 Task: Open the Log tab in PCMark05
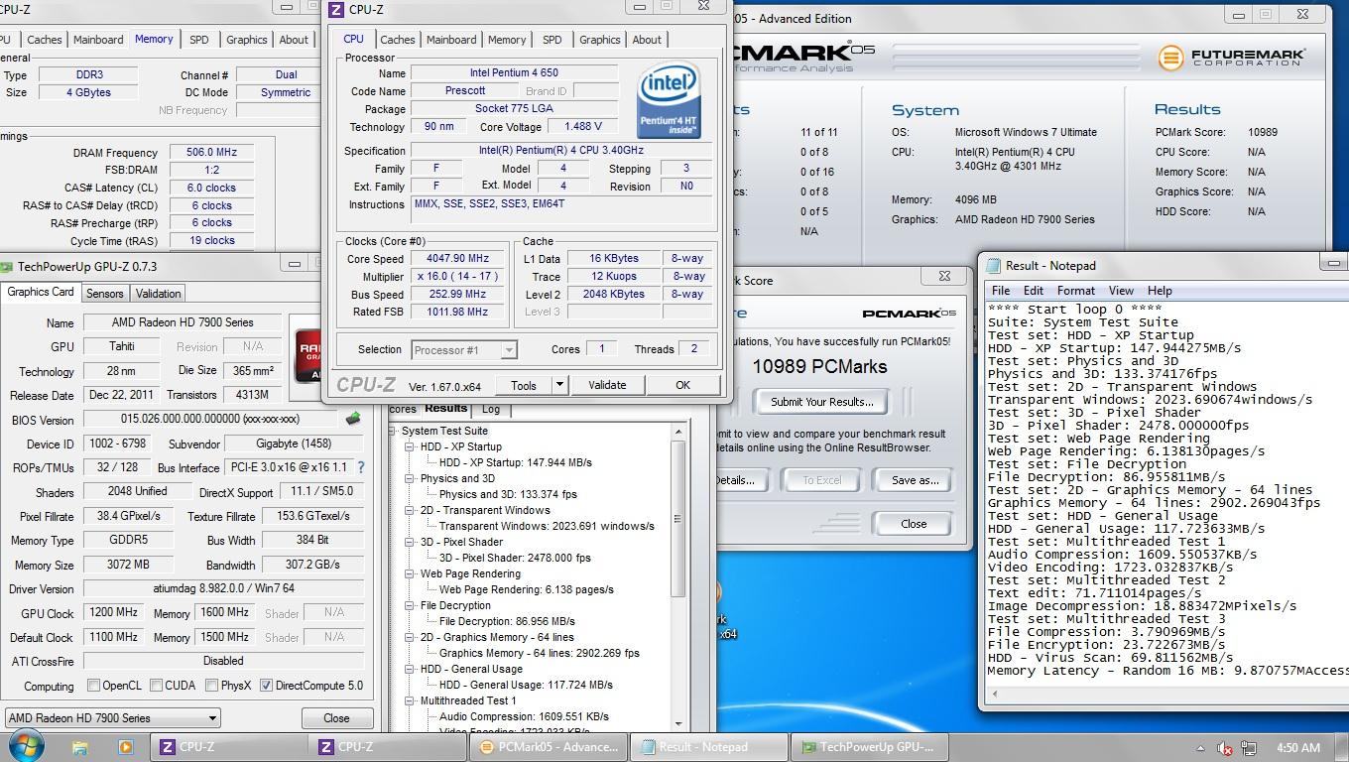click(491, 409)
